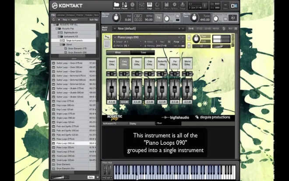Toggle the Far GMaj loop pad
289x181 pixels.
(175, 63)
